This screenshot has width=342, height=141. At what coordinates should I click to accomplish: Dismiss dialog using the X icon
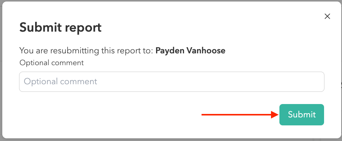pyautogui.click(x=327, y=16)
